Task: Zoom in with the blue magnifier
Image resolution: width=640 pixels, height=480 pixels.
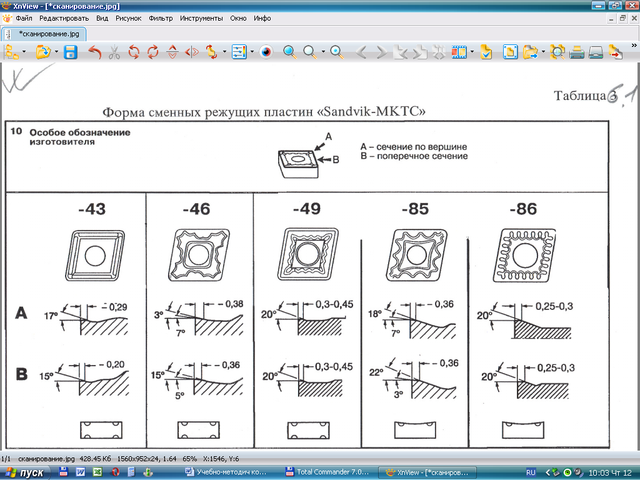Action: [289, 52]
